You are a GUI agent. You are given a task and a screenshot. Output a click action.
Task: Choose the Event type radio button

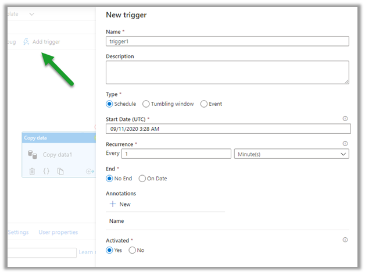[203, 104]
